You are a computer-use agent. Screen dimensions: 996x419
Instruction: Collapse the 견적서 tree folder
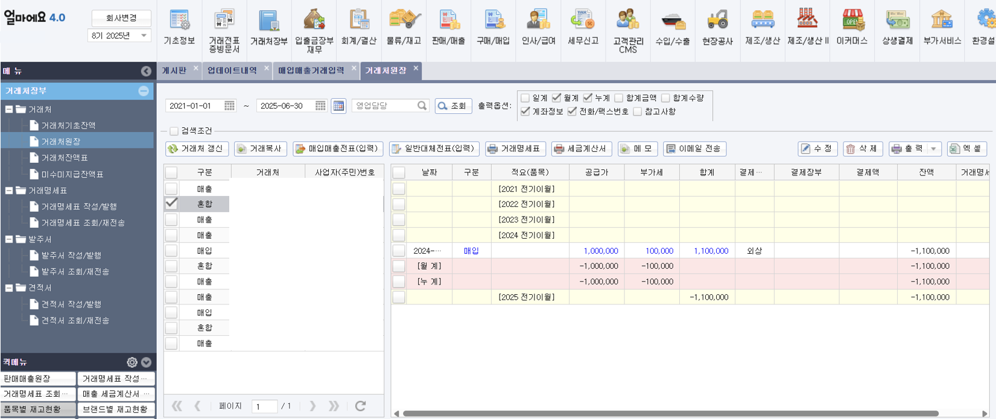(x=9, y=288)
